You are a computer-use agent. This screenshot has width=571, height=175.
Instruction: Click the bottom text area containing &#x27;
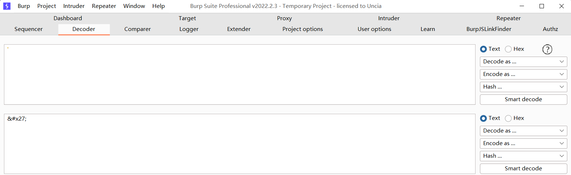(x=239, y=144)
